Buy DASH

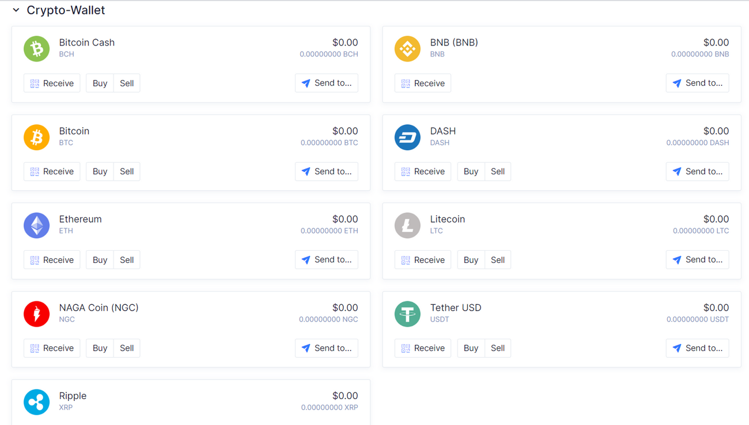pyautogui.click(x=471, y=171)
